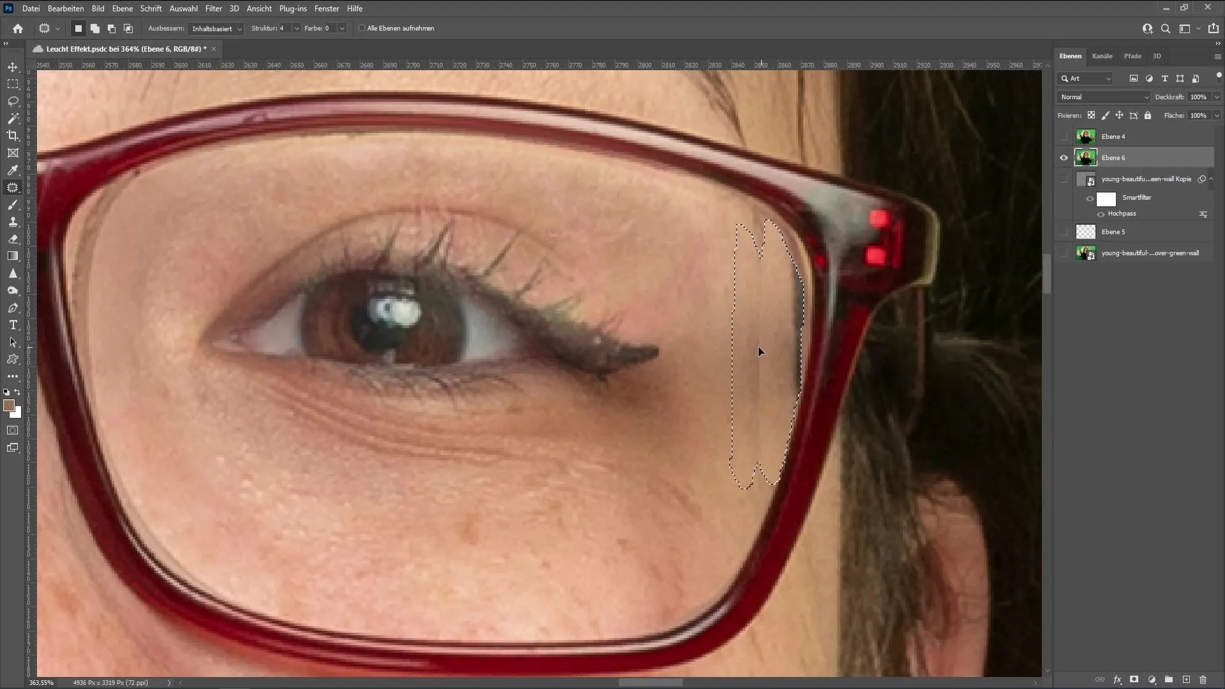
Task: Click on Ebene 5 layer thumbnail
Action: (x=1086, y=232)
